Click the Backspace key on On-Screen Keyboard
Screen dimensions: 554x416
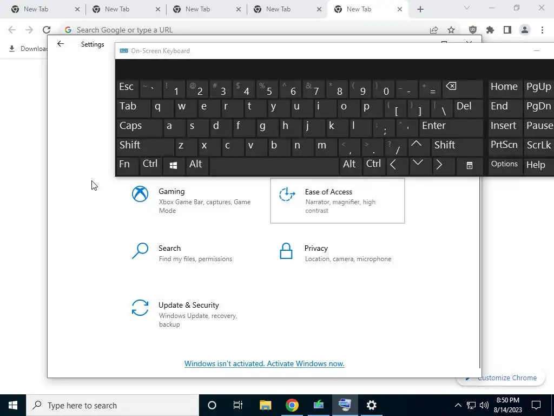coord(463,88)
